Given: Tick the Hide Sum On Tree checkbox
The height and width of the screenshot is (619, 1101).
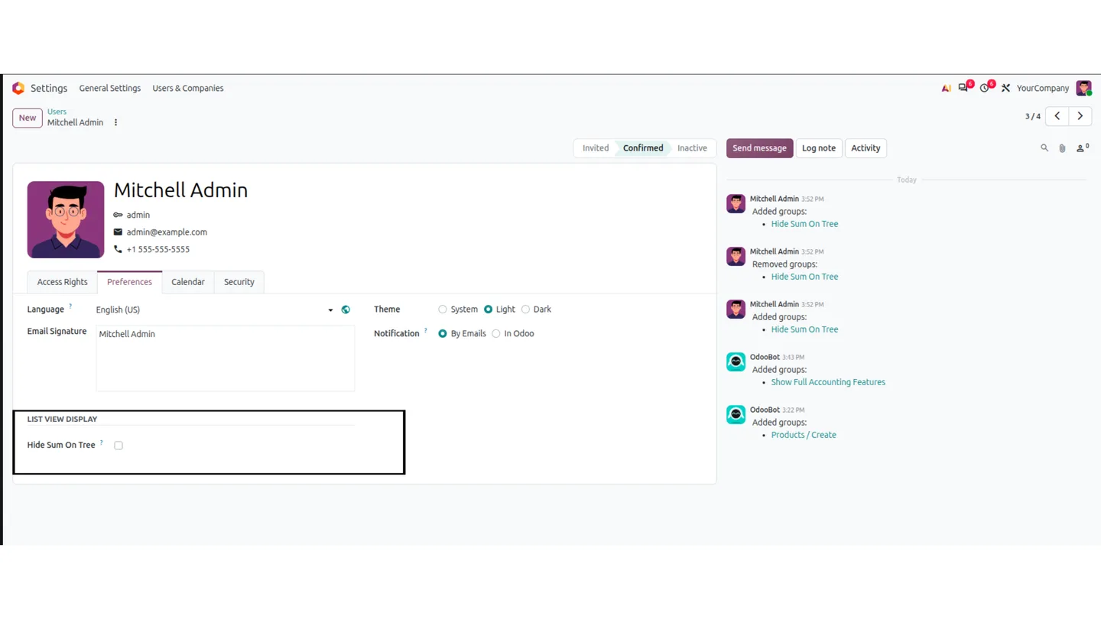Looking at the screenshot, I should 119,446.
